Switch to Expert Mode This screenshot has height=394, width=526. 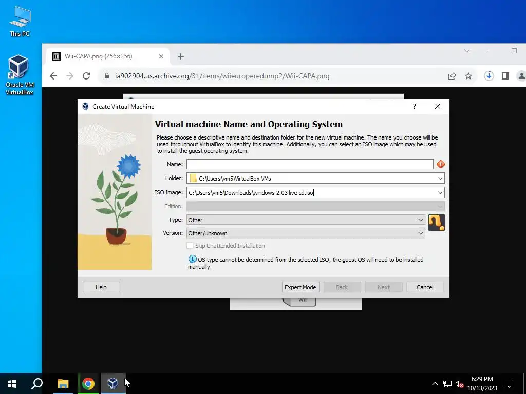[300, 287]
